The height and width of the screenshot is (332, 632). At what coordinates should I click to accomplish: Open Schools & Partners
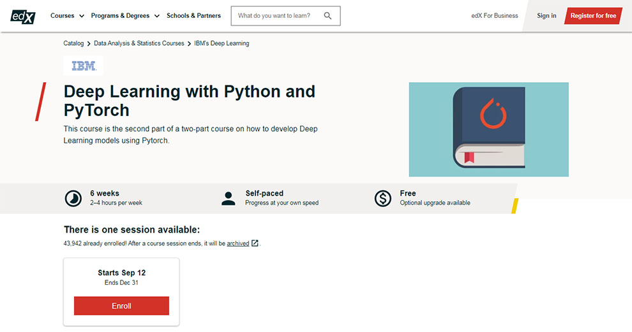[x=193, y=16]
